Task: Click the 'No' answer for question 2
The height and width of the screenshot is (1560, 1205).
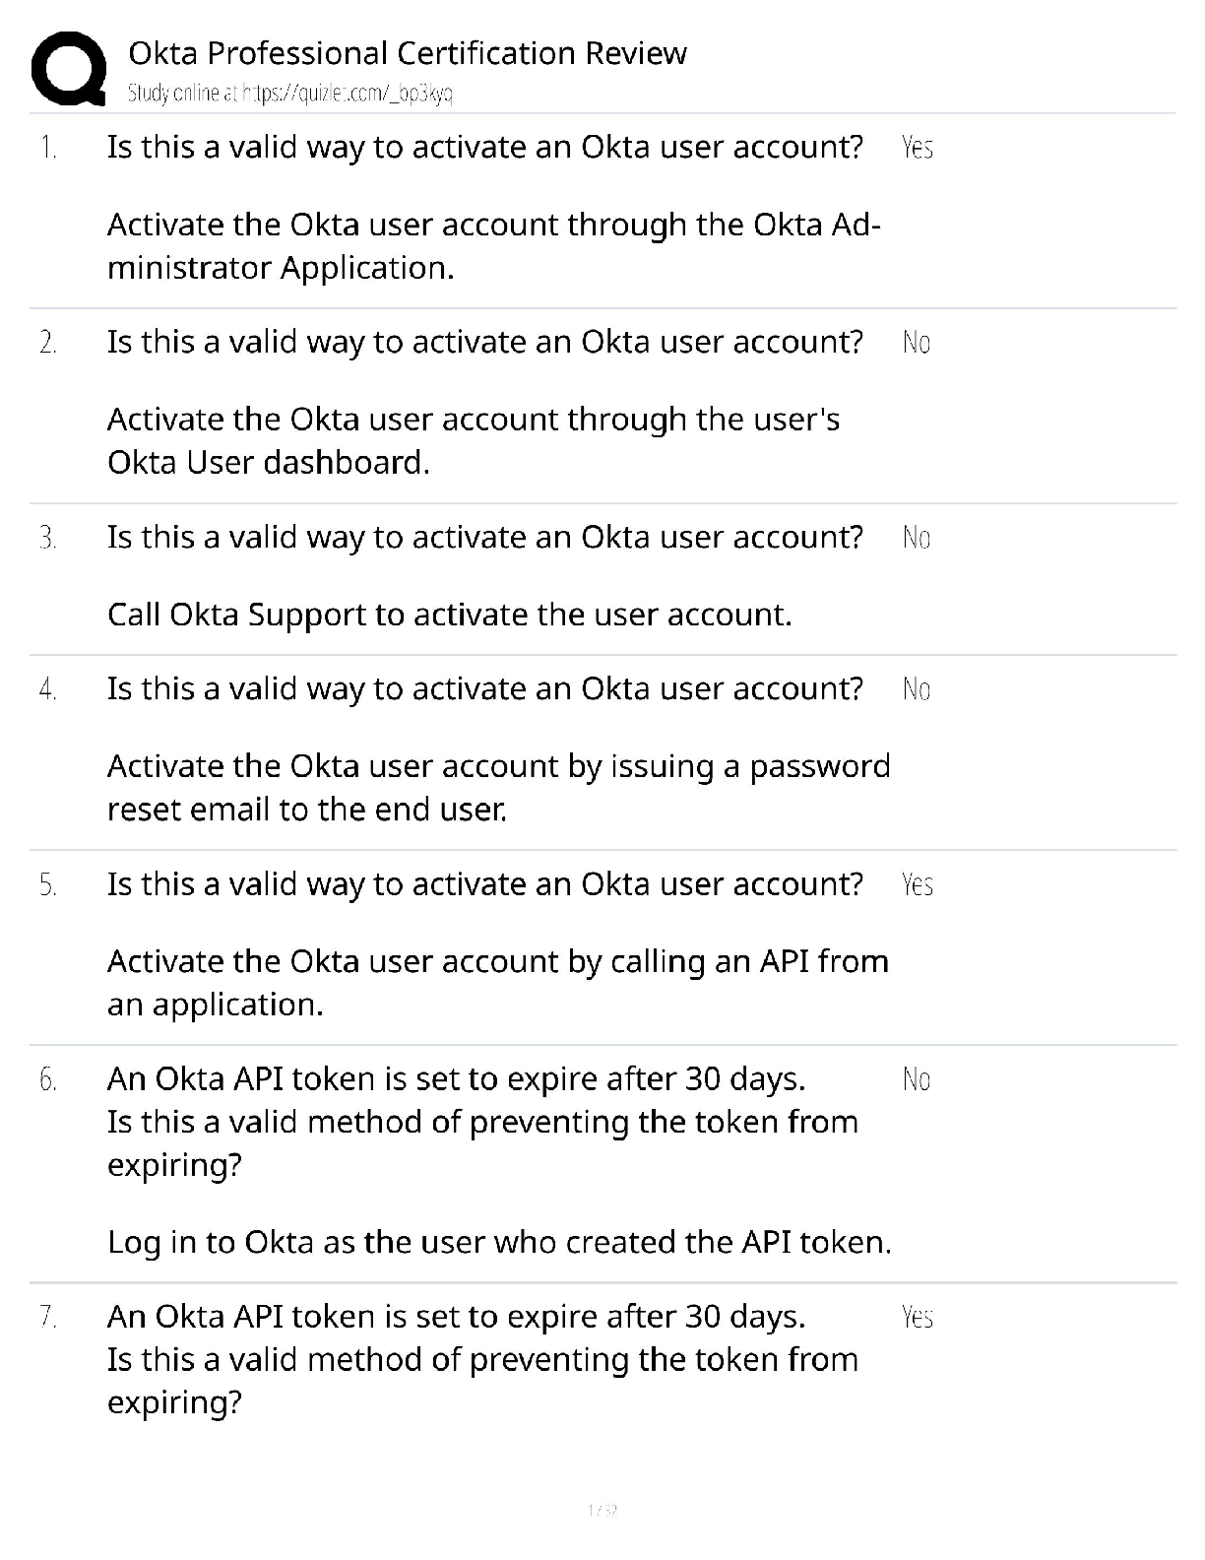Action: 916,343
